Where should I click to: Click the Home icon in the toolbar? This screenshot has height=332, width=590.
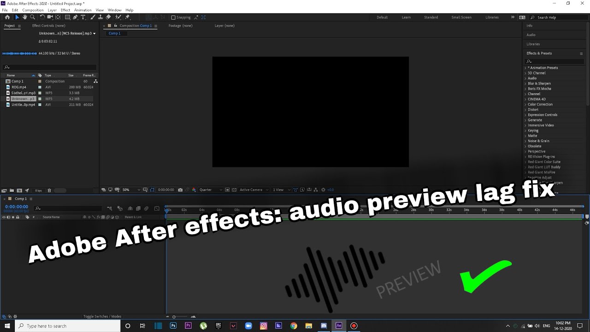[7, 17]
